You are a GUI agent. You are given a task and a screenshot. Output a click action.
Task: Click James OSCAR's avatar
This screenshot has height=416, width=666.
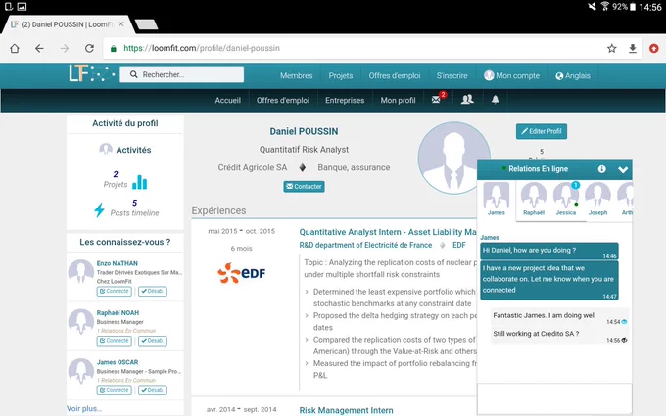point(80,371)
